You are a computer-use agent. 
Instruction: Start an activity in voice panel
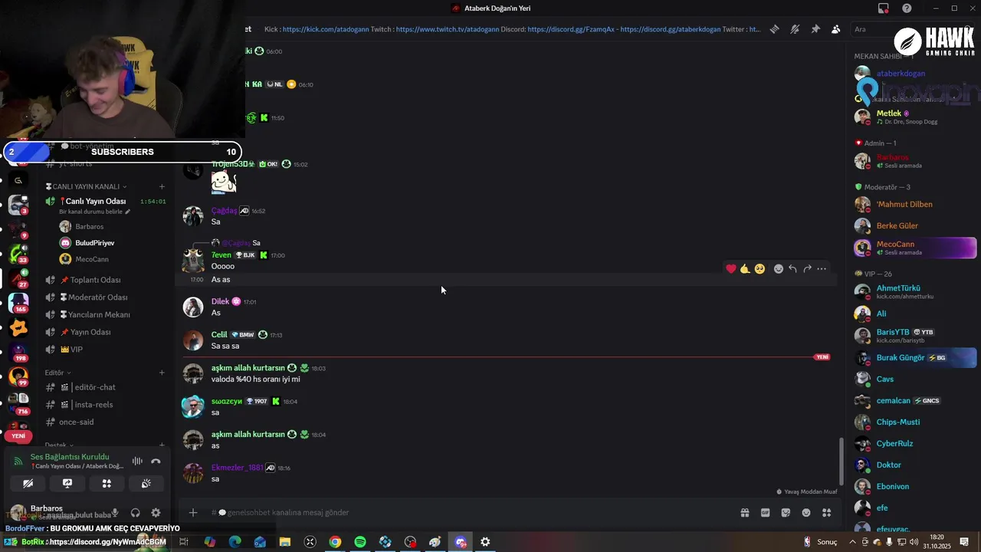[107, 484]
